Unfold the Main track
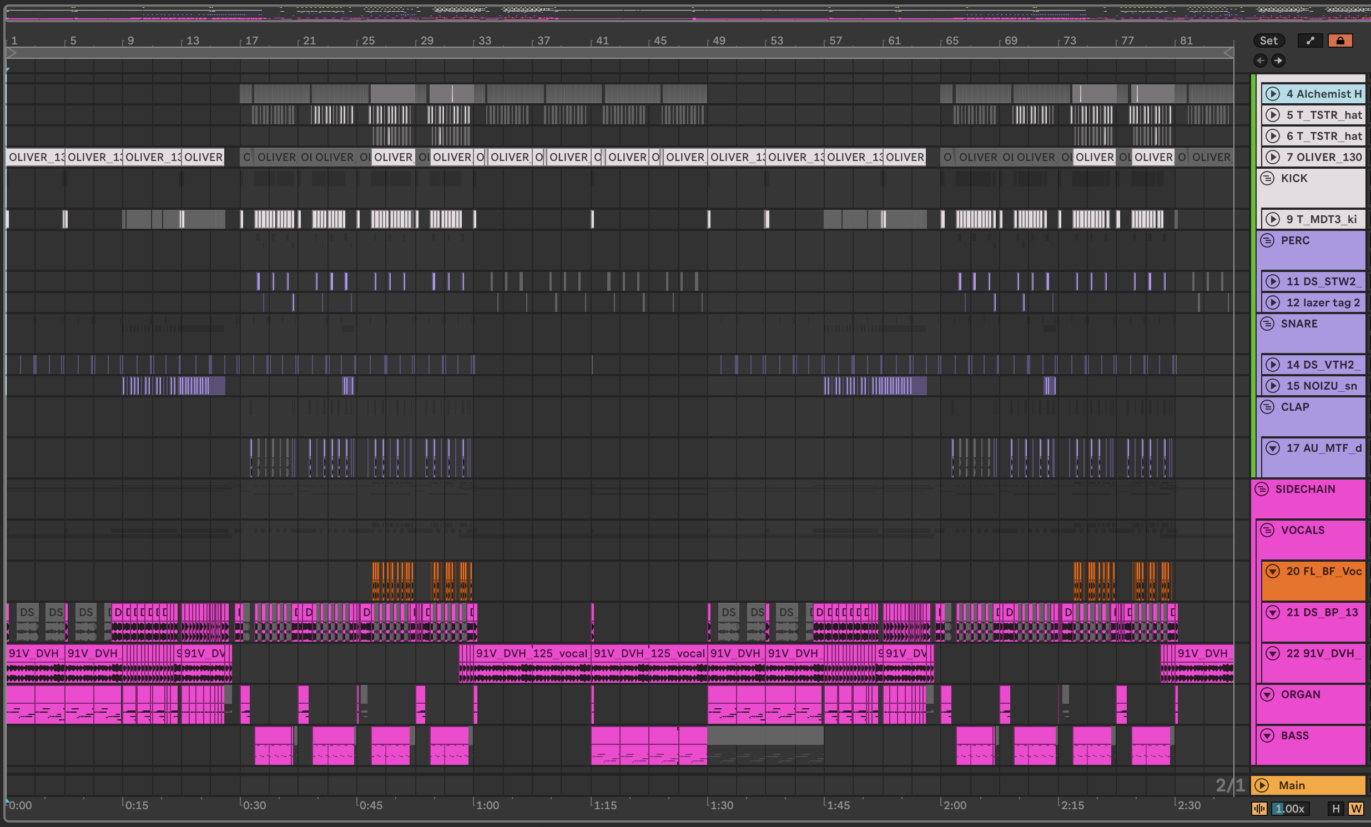1371x827 pixels. point(1262,785)
